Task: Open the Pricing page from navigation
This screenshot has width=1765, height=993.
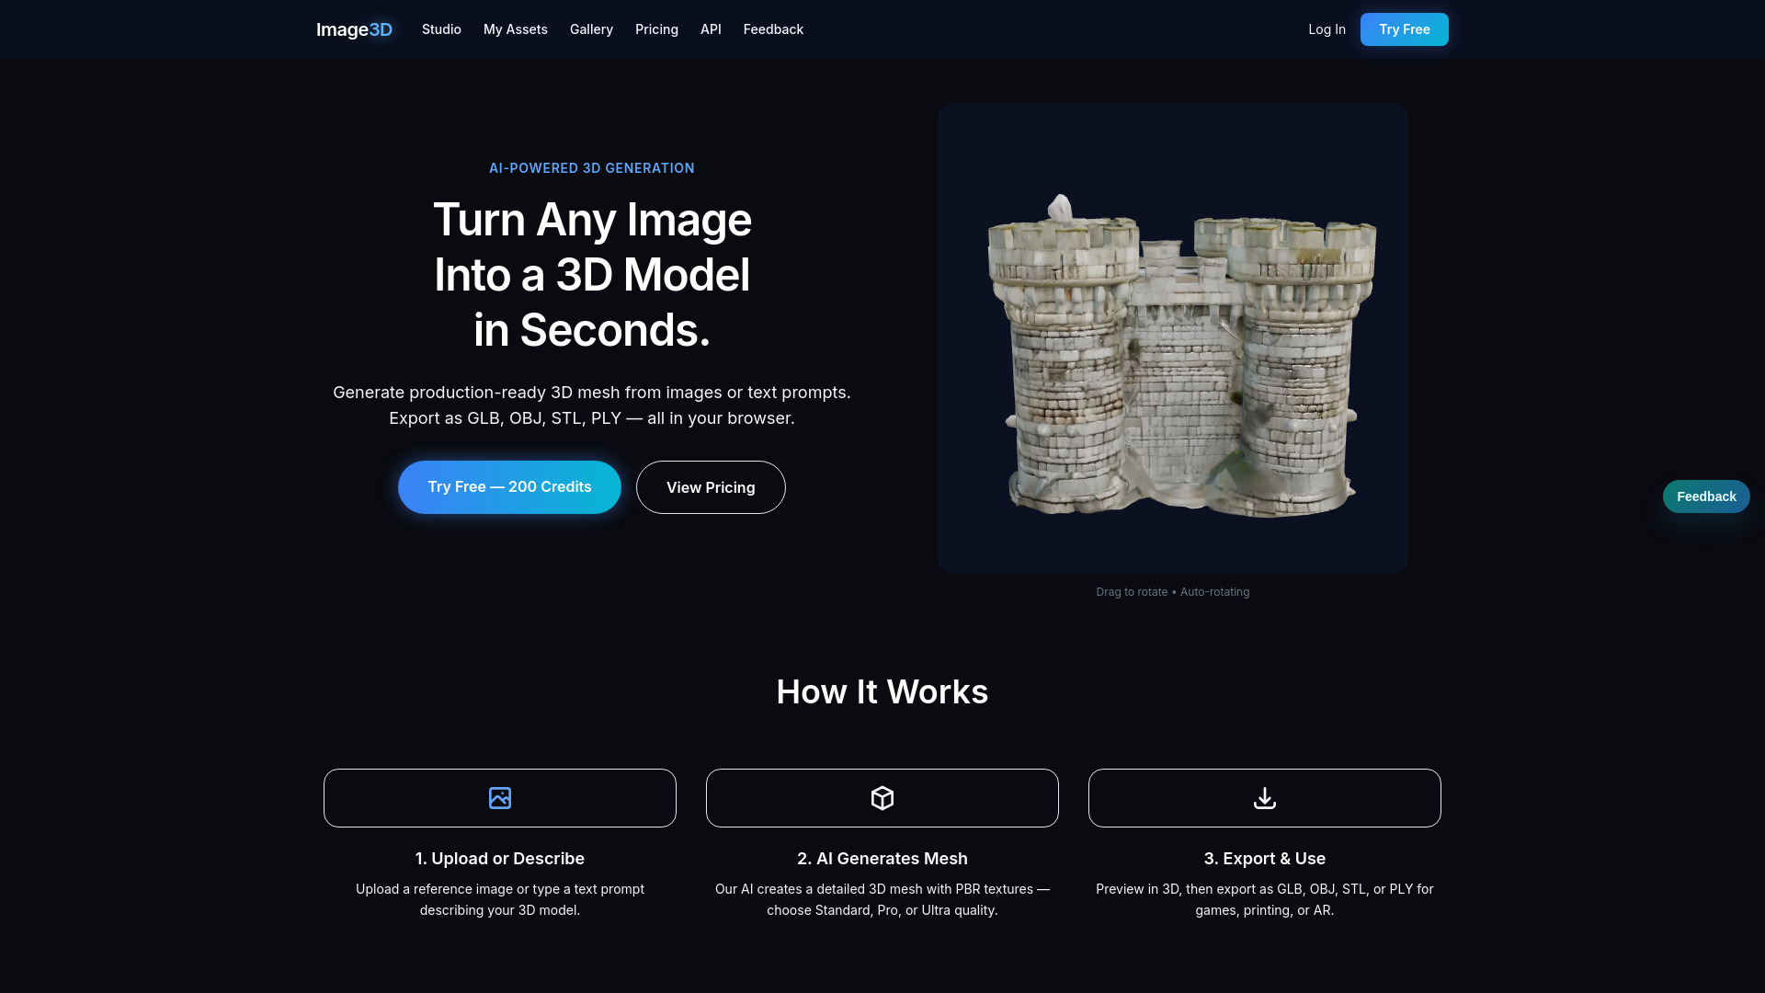Action: [x=656, y=29]
